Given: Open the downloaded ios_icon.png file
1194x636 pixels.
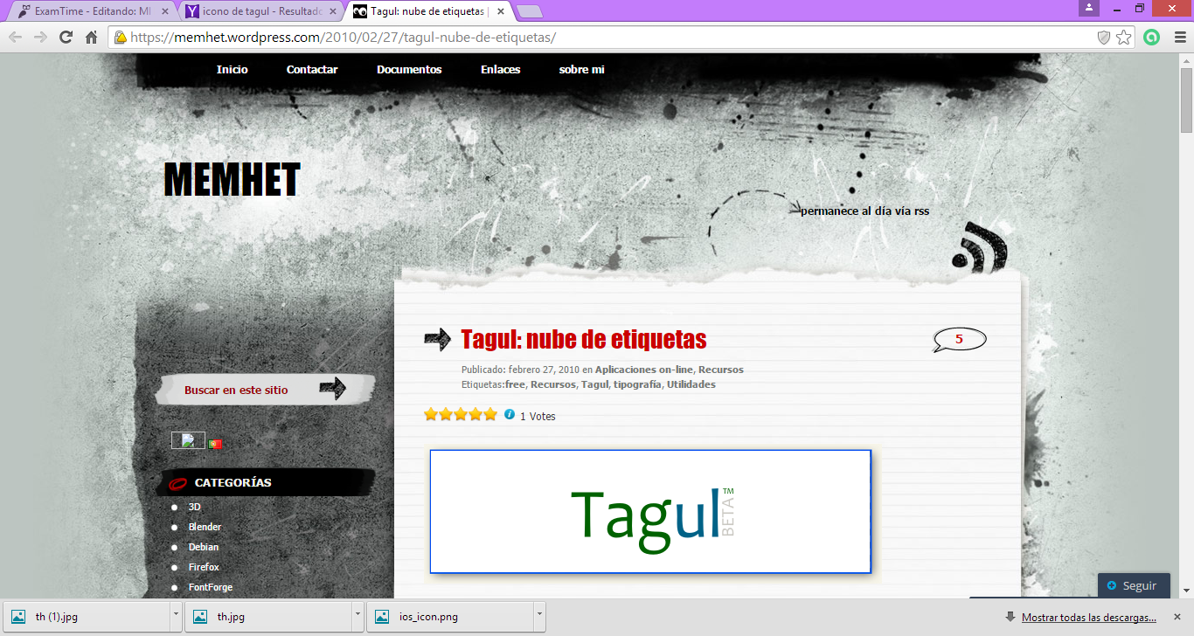Looking at the screenshot, I should coord(451,616).
